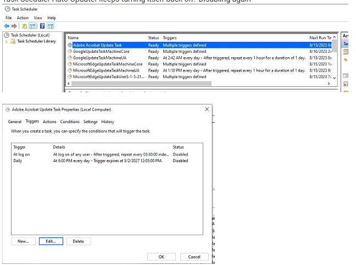Screen dimensions: 356x265
Task: Switch to the History tab
Action: 108,122
